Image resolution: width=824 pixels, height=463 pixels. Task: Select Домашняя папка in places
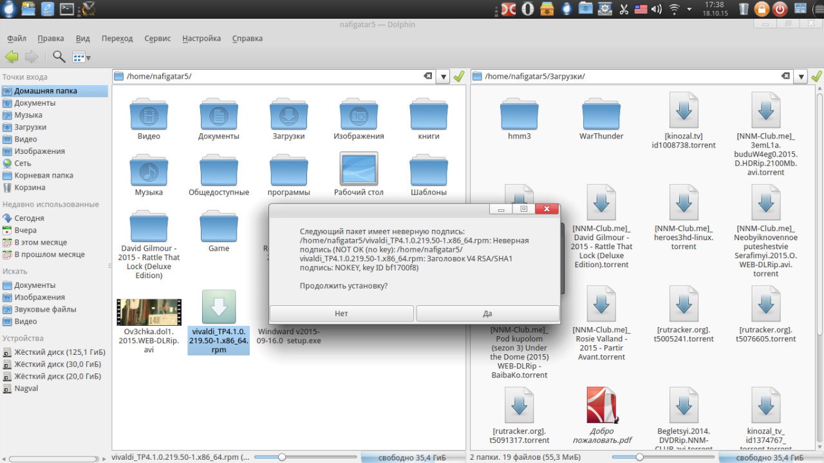54,91
